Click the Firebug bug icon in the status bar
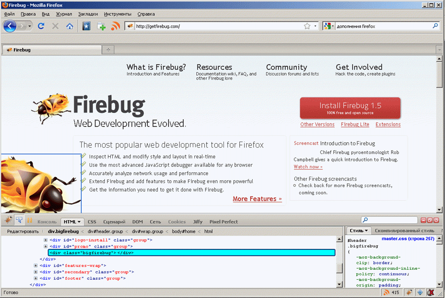Viewport: 445px width, 298px height. coord(409,293)
